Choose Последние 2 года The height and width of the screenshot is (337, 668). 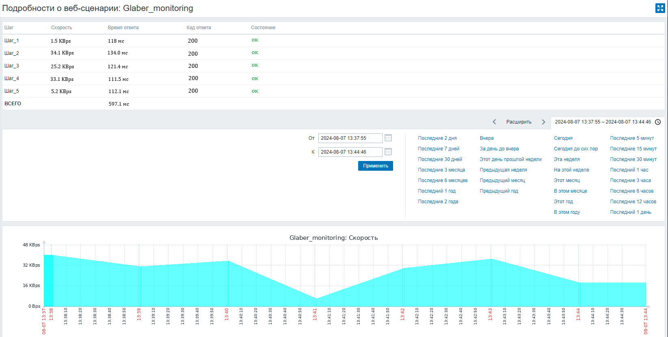(438, 202)
